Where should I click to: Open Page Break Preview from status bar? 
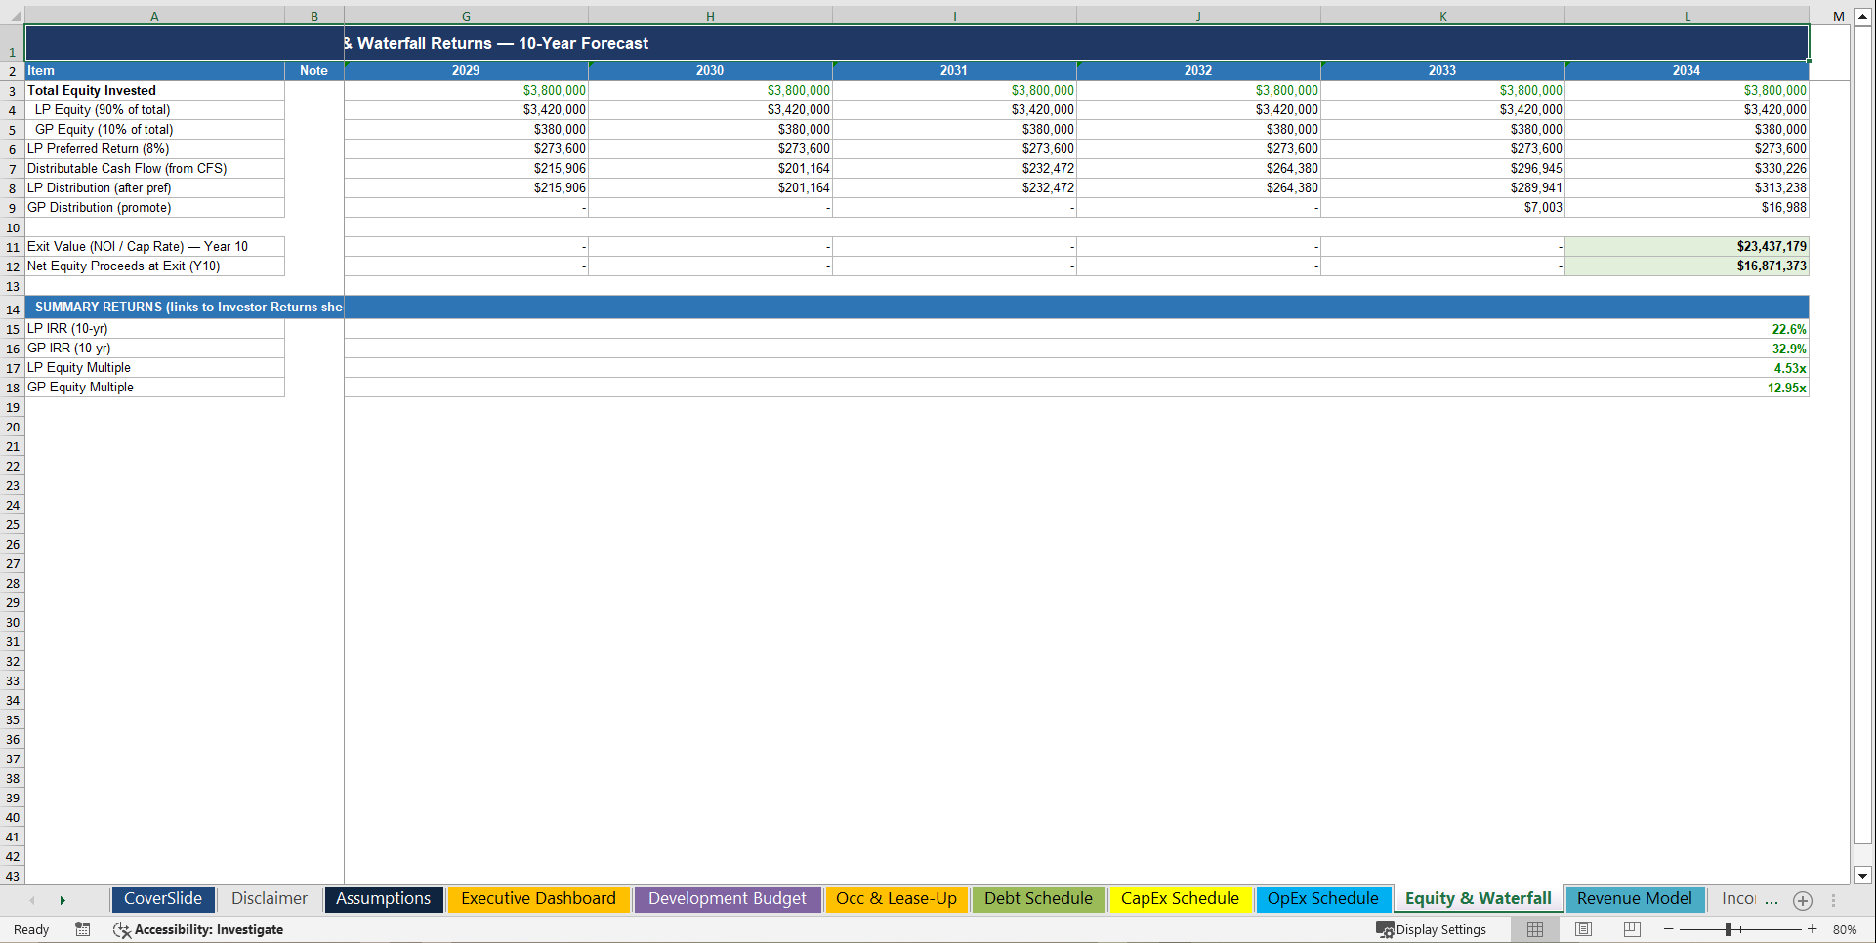(x=1632, y=928)
